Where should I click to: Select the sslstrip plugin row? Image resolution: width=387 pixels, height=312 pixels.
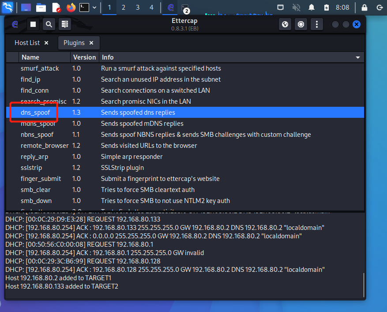point(185,168)
